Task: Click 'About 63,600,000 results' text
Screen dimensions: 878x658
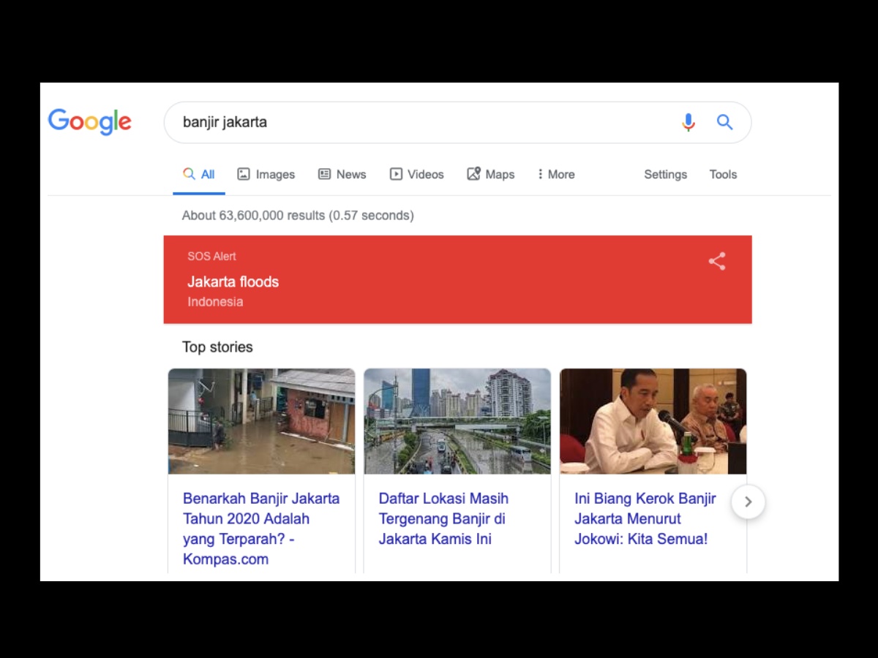Action: point(298,215)
